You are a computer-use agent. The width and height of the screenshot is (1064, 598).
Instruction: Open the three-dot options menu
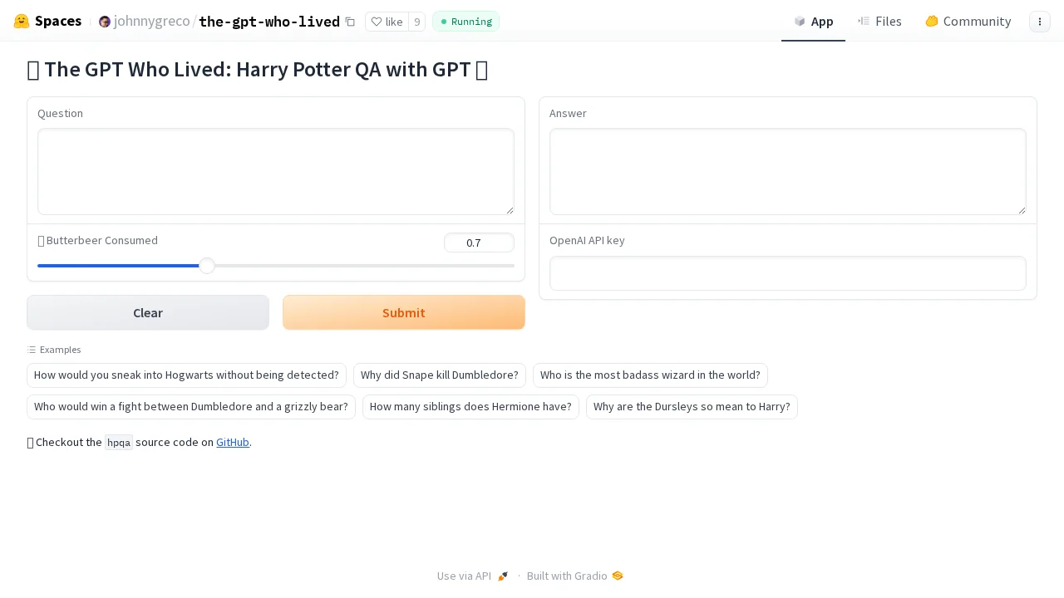click(x=1039, y=22)
